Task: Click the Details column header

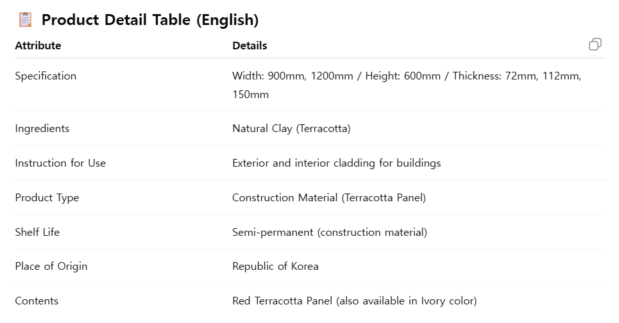Action: click(x=250, y=46)
